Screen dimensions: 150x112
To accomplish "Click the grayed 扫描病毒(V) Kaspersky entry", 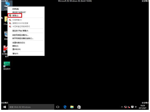I will [26, 20].
